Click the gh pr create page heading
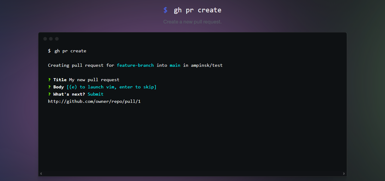The height and width of the screenshot is (181, 385). point(197,10)
